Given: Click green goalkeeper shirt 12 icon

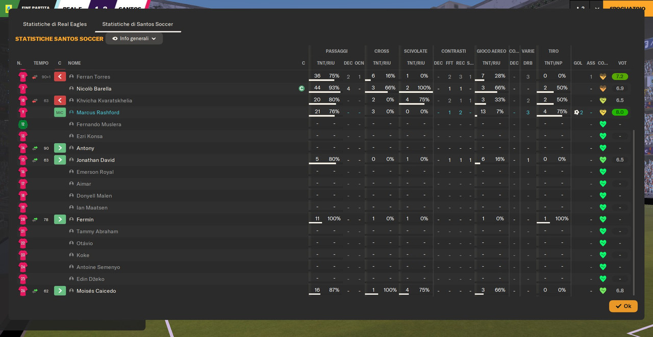Looking at the screenshot, I should click(23, 124).
